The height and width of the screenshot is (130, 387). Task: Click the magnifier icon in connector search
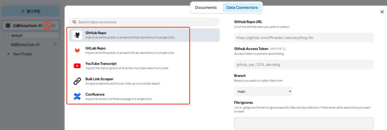pyautogui.click(x=74, y=22)
